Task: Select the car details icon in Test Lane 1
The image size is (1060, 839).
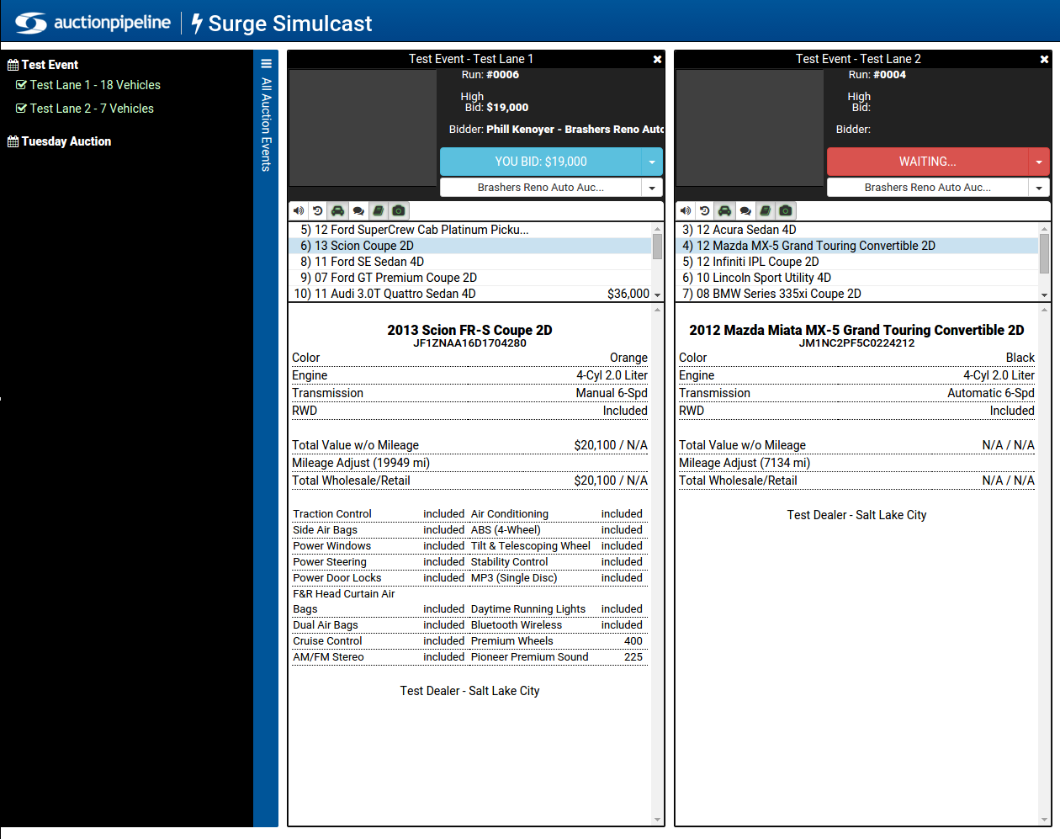Action: coord(337,210)
